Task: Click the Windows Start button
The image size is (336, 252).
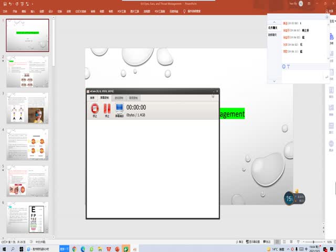Action: click(5, 248)
